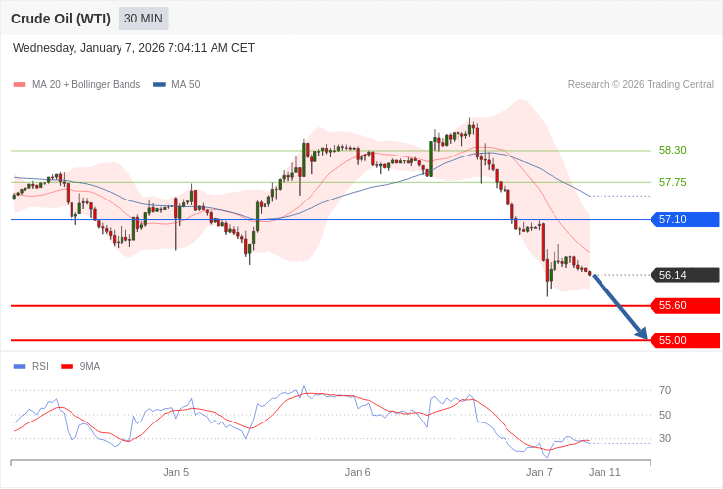Image resolution: width=723 pixels, height=489 pixels.
Task: Click the MA 50 legend blue swatch
Action: click(159, 85)
